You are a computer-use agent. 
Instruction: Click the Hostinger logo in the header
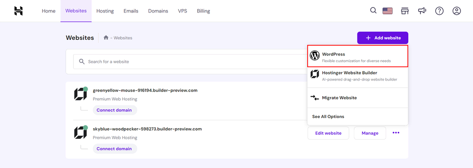tap(18, 11)
